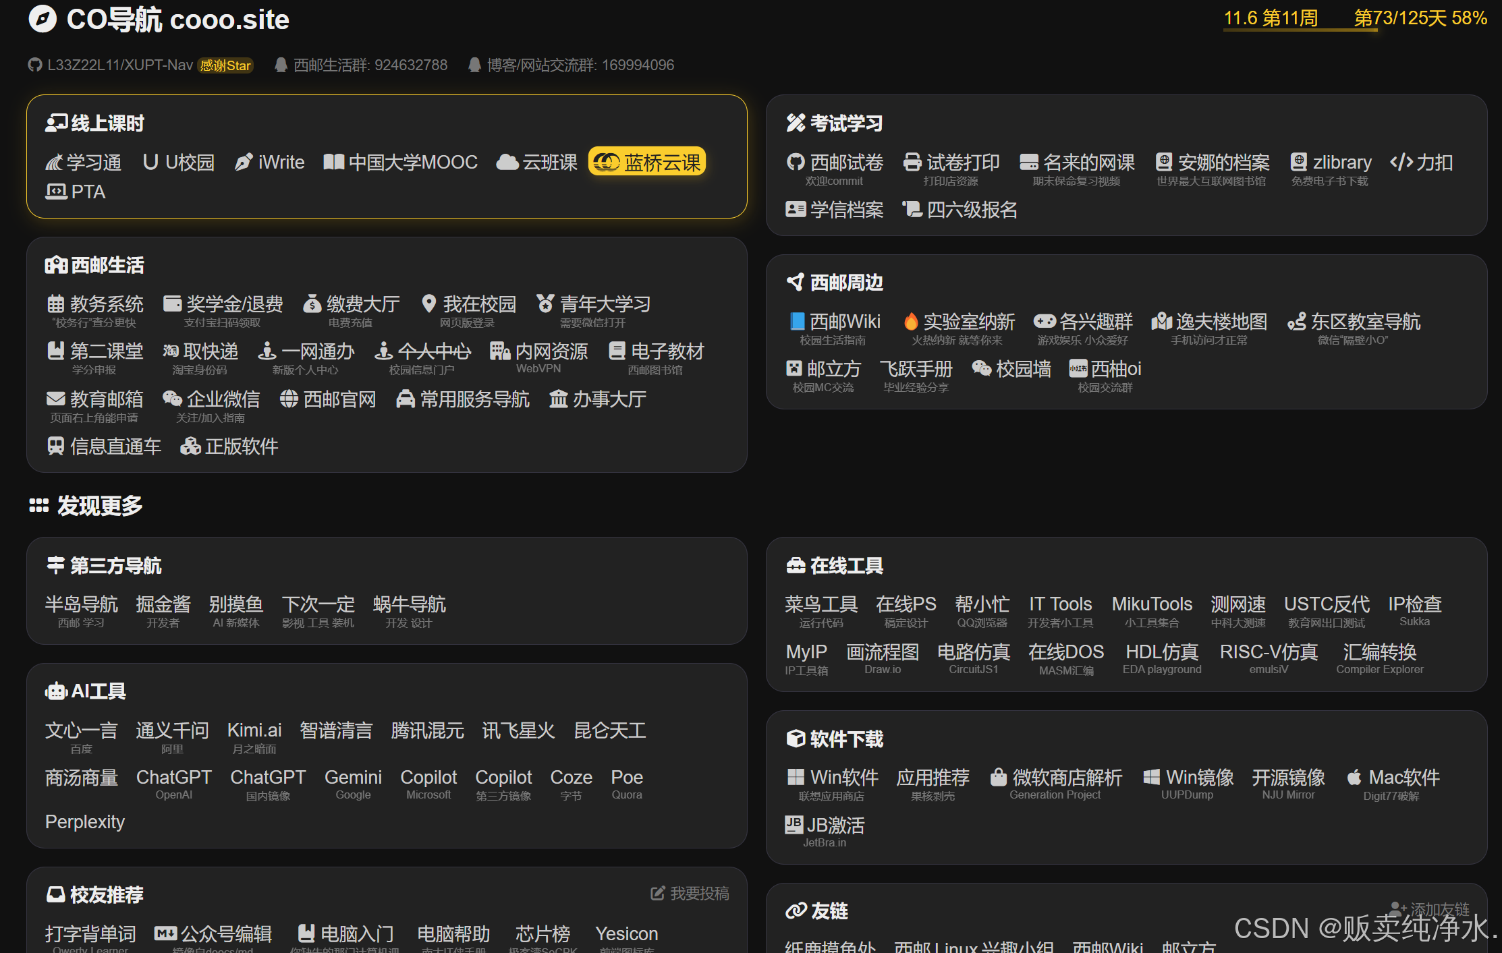Click the JB icon for JB激活
This screenshot has width=1502, height=953.
pyautogui.click(x=794, y=825)
